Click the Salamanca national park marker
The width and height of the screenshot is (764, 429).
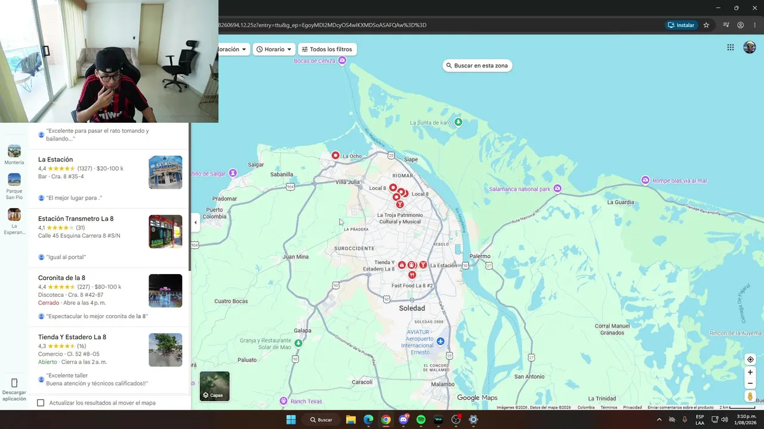557,189
